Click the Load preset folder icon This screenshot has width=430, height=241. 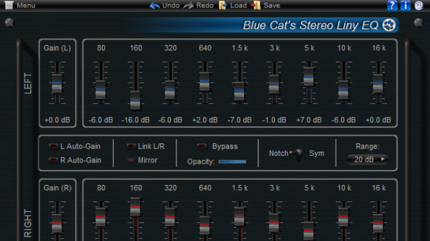[x=223, y=5]
